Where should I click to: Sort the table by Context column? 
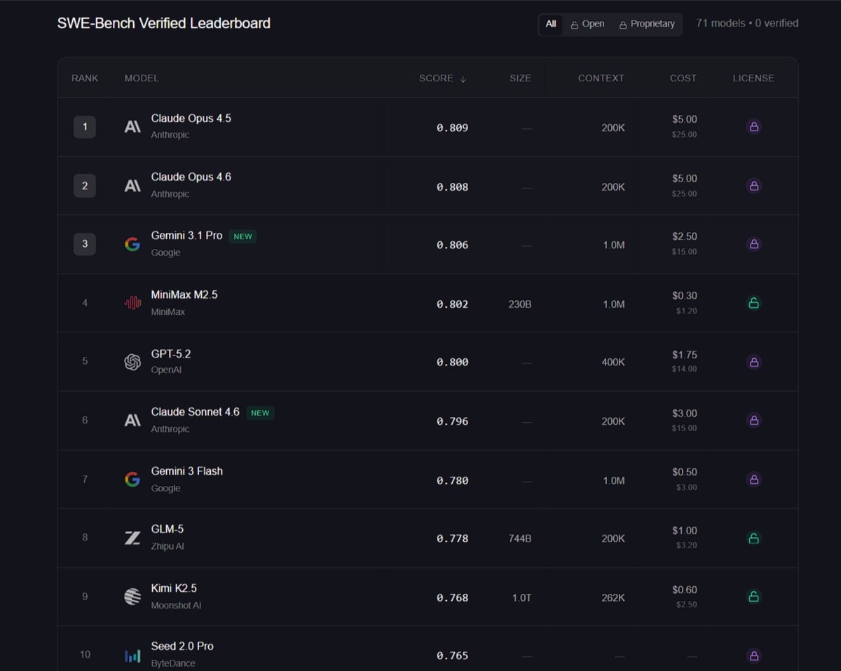601,78
